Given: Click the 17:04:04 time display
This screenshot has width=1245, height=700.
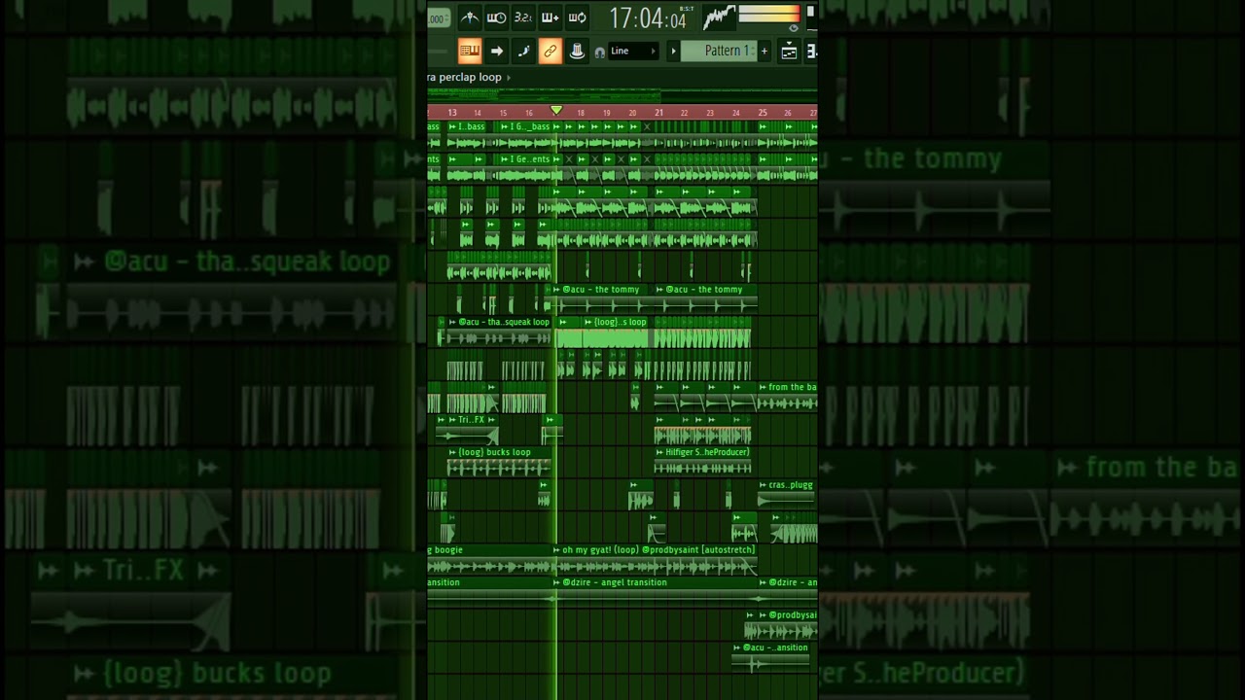Looking at the screenshot, I should pyautogui.click(x=647, y=19).
